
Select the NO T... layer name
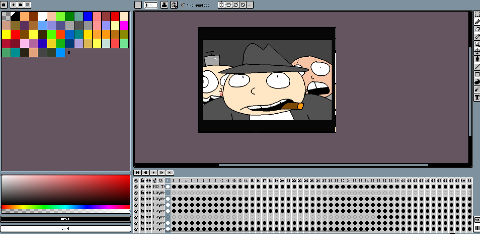[x=158, y=187]
